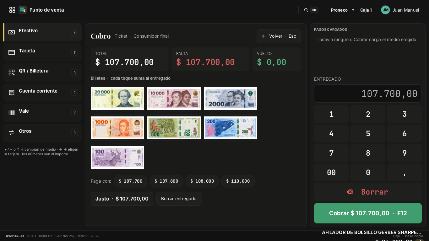Select the Otros payment method

42,133
